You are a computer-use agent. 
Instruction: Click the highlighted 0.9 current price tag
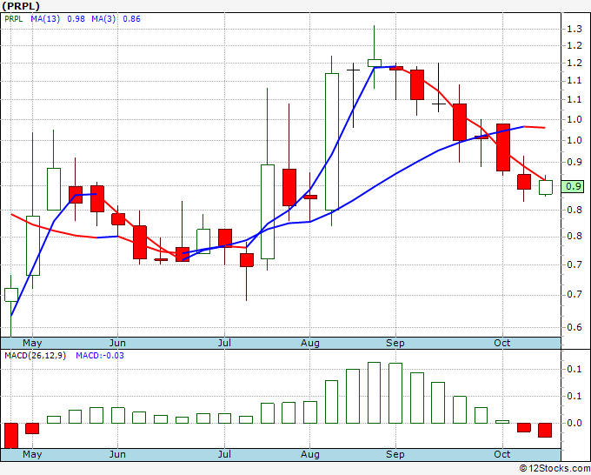573,186
